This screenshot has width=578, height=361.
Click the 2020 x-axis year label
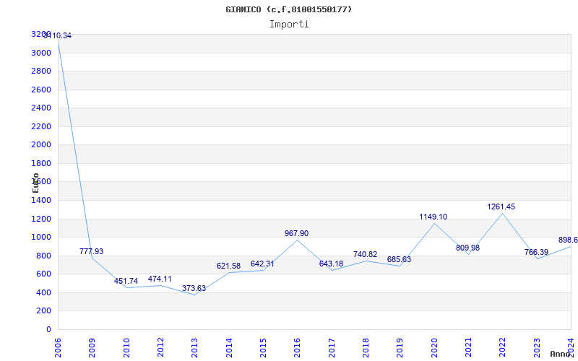(434, 348)
